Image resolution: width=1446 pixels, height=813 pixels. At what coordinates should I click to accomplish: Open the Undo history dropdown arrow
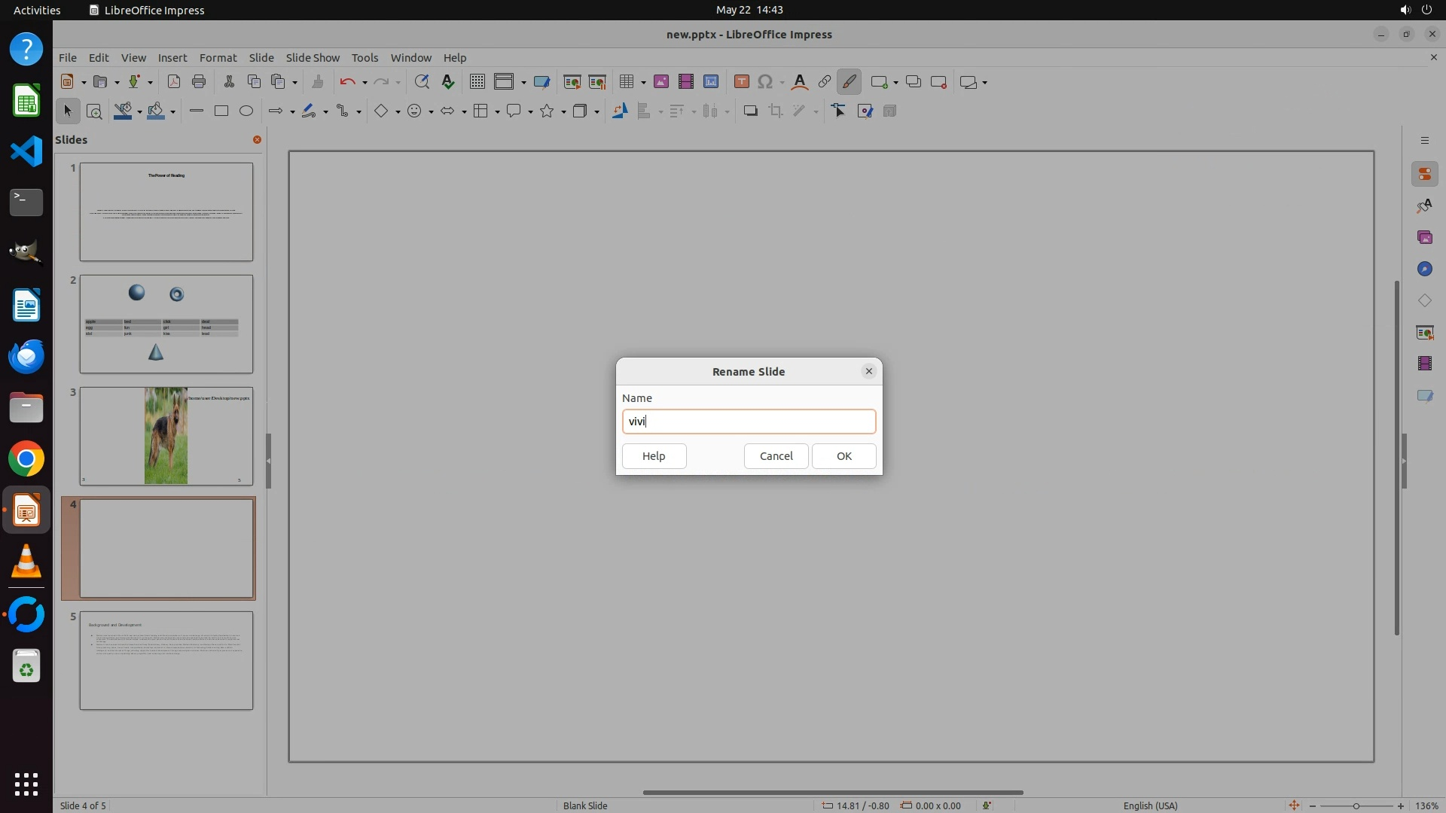tap(365, 83)
